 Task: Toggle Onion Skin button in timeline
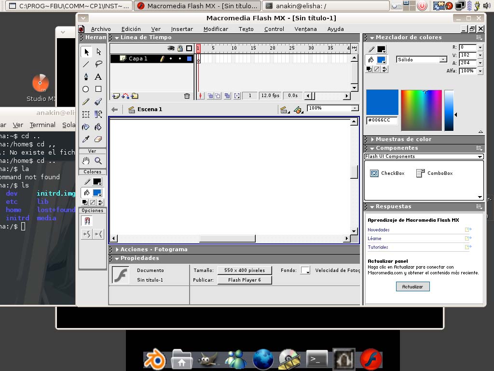[210, 96]
